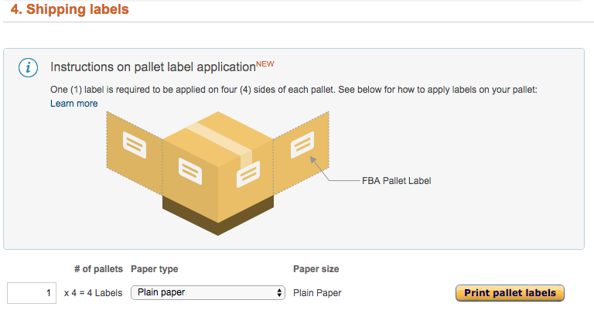Click the # of pallets column label
Screen dimensions: 594x324
point(98,269)
